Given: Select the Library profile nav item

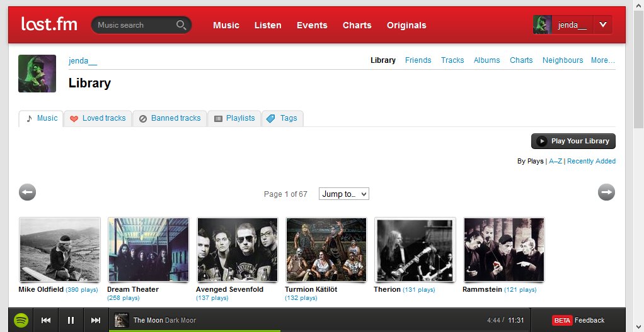Looking at the screenshot, I should click(382, 60).
